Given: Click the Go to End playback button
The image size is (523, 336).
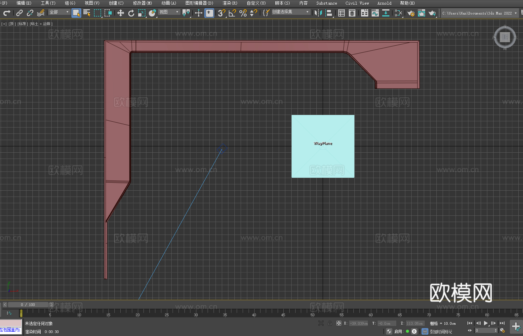Looking at the screenshot, I should tap(502, 323).
